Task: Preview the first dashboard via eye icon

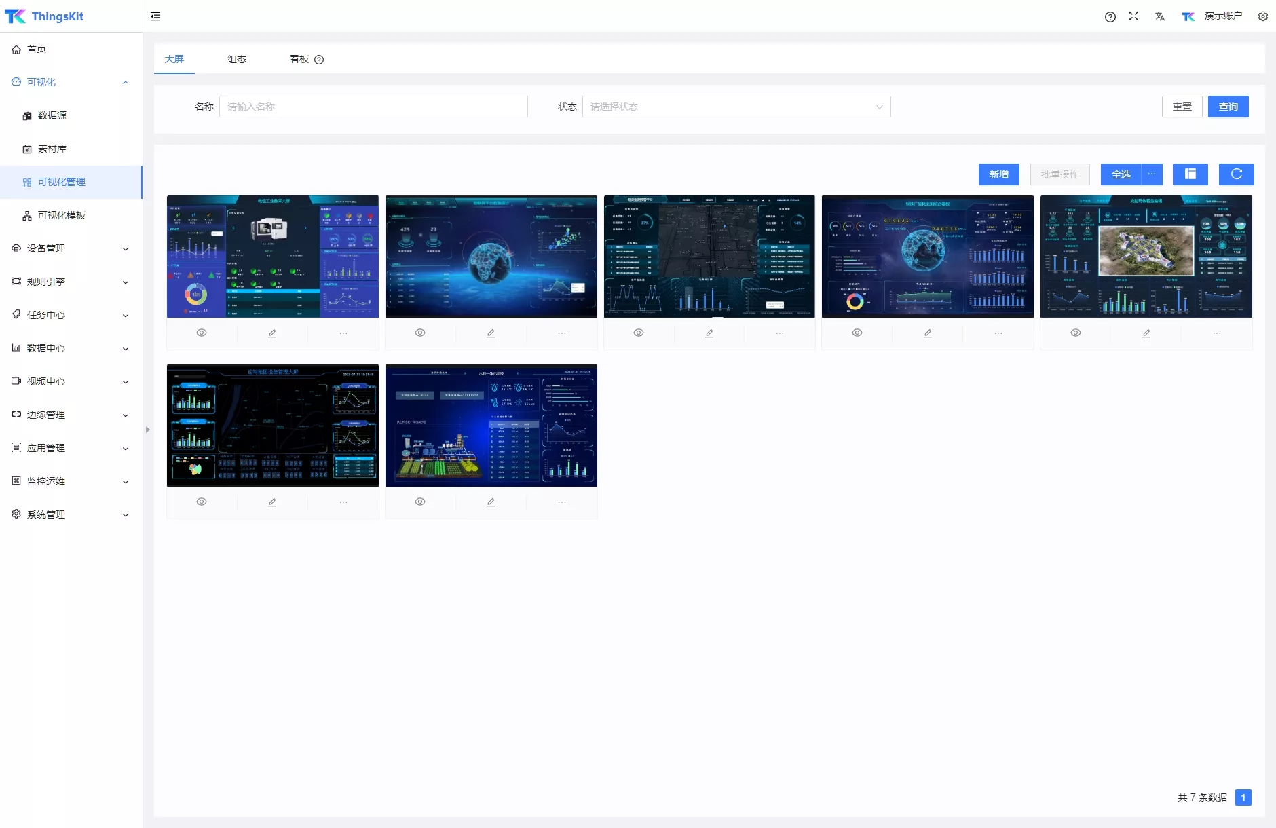Action: point(202,333)
